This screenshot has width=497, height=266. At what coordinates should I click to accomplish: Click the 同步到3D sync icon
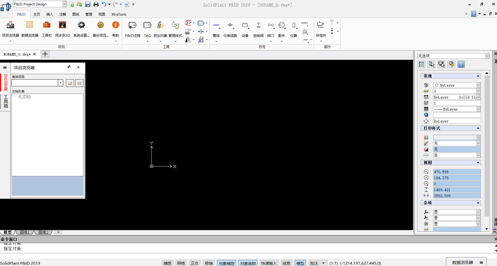point(63,28)
